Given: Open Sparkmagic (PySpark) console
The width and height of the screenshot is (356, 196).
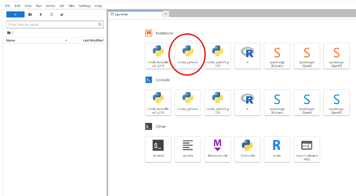Looking at the screenshot, I should tap(277, 103).
